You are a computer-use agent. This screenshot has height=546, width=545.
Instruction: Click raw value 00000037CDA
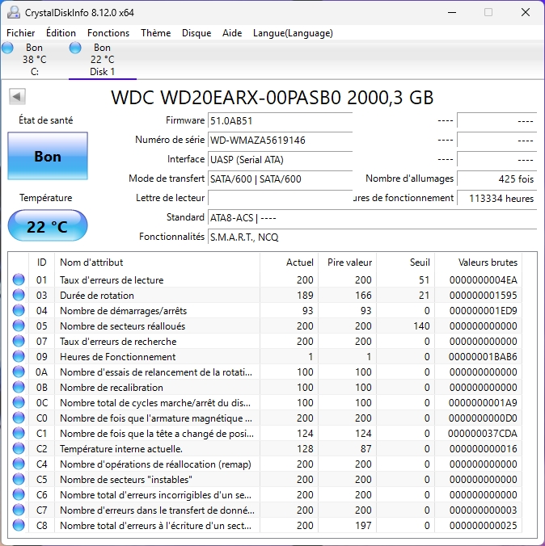point(483,433)
